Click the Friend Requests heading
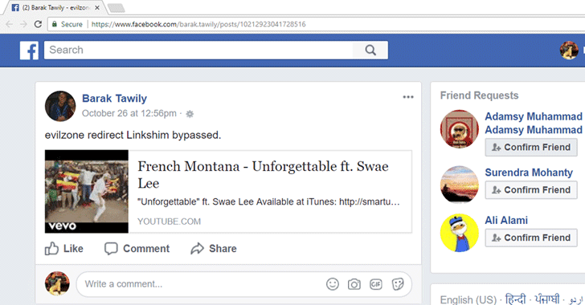 pos(480,96)
